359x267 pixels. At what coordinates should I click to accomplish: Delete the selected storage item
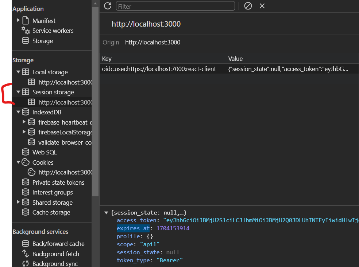[x=262, y=6]
